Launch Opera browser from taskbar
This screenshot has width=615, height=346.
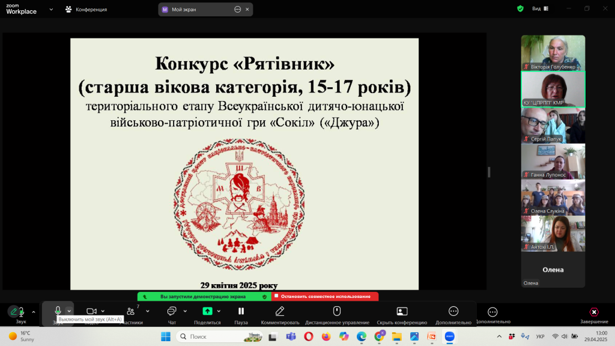[x=309, y=336]
